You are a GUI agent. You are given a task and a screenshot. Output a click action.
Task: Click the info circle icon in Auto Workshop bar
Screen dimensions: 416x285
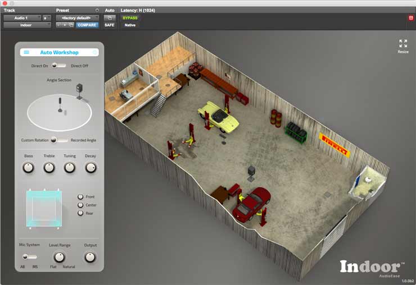coord(94,52)
